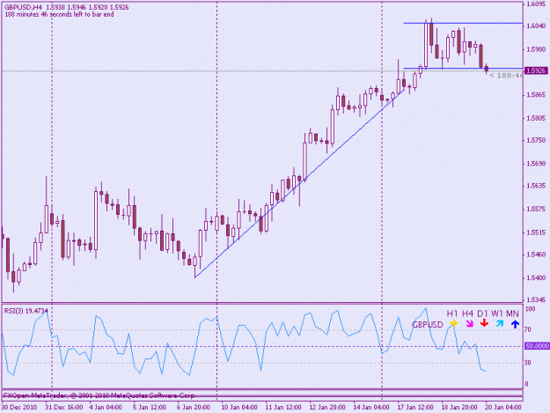
Task: Click the 1.5750 price scale label
Action: (x=536, y=140)
